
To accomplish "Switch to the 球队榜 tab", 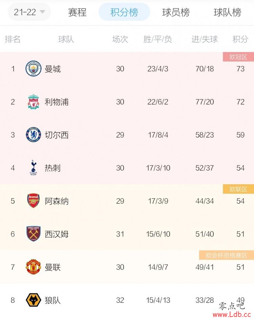I will [x=228, y=12].
